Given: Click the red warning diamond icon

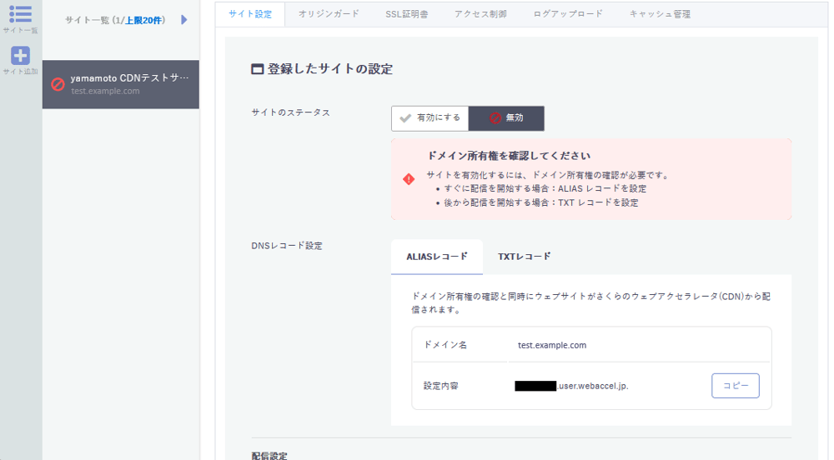Looking at the screenshot, I should (x=409, y=179).
